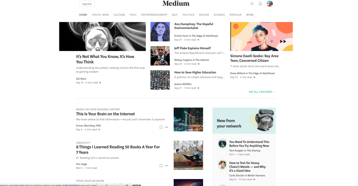Bookmark 'This Is Your Brain on the Internet'
This screenshot has height=186, width=358.
point(161,127)
